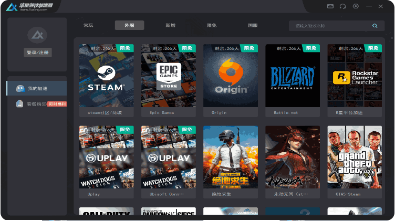Open 套餐购买 in the sidebar
This screenshot has height=221, width=395.
coord(37,104)
